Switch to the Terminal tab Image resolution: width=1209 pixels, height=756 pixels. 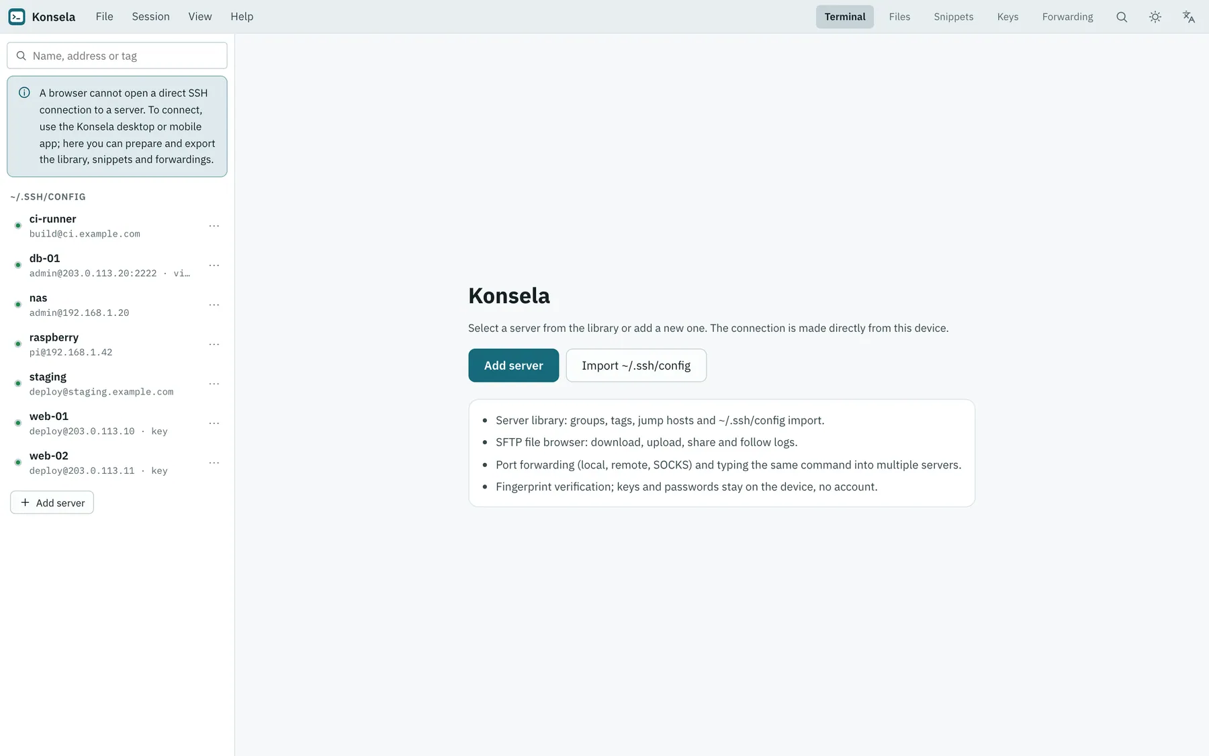click(845, 17)
